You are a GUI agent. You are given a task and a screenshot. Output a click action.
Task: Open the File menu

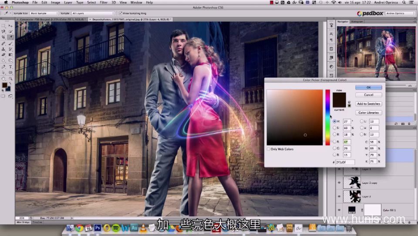coord(35,3)
